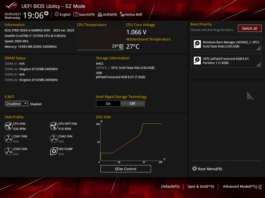Click the FAN Profile heading

(x=14, y=117)
